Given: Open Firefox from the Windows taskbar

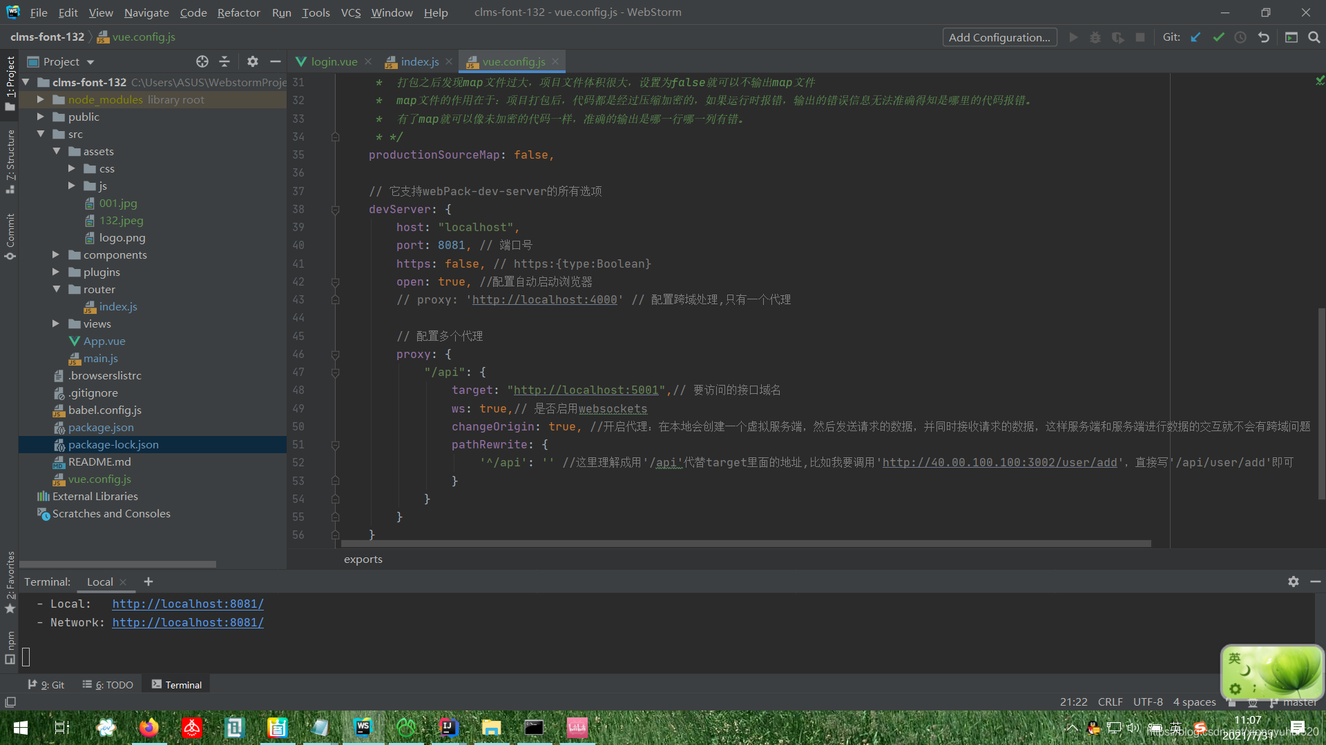Looking at the screenshot, I should [x=148, y=728].
